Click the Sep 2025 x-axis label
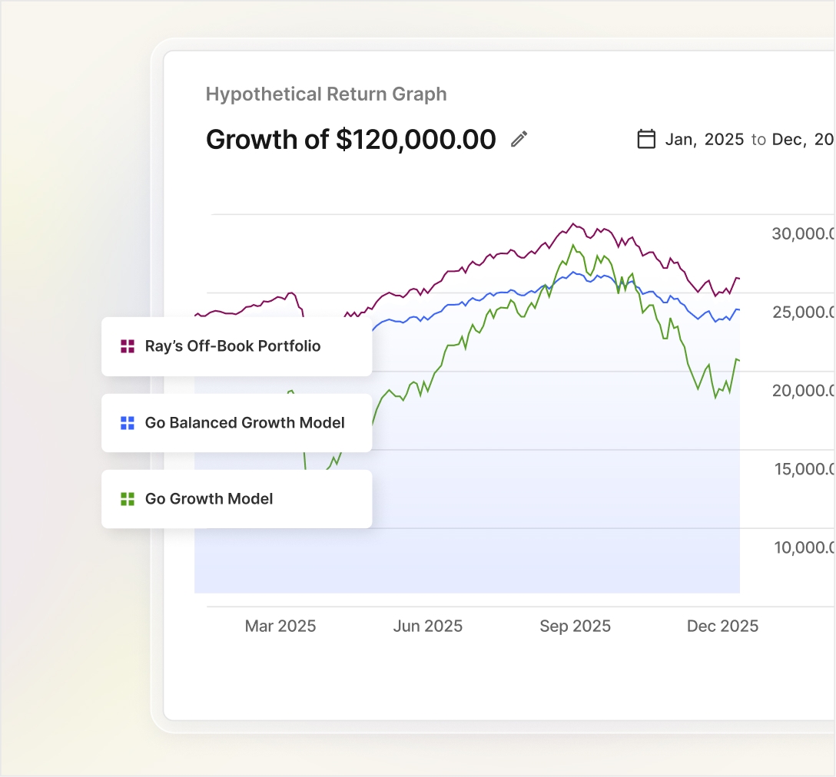Image resolution: width=836 pixels, height=777 pixels. tap(575, 627)
